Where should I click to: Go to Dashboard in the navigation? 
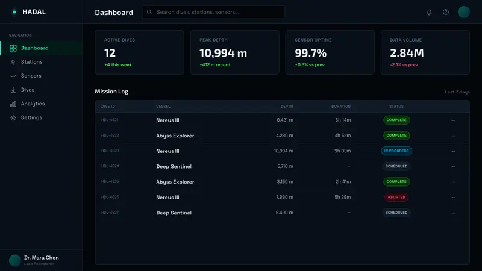41,48
